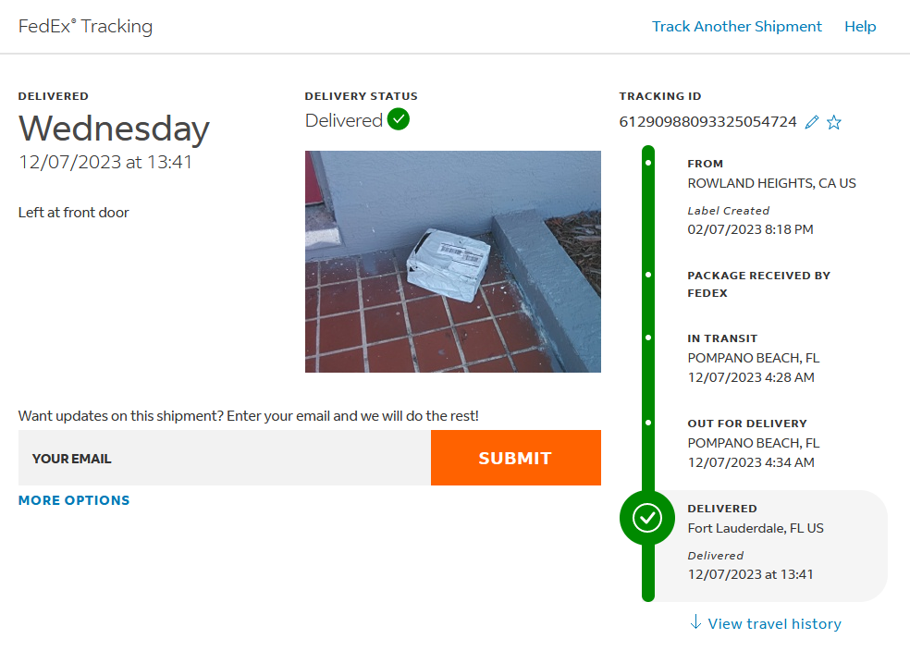Click the Out for Delivery timeline marker

coord(648,424)
